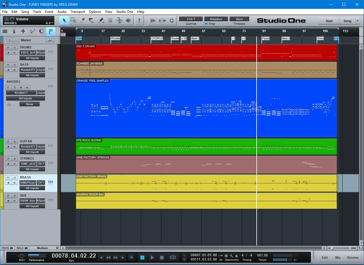Select the Paint pencil tool

[101, 20]
